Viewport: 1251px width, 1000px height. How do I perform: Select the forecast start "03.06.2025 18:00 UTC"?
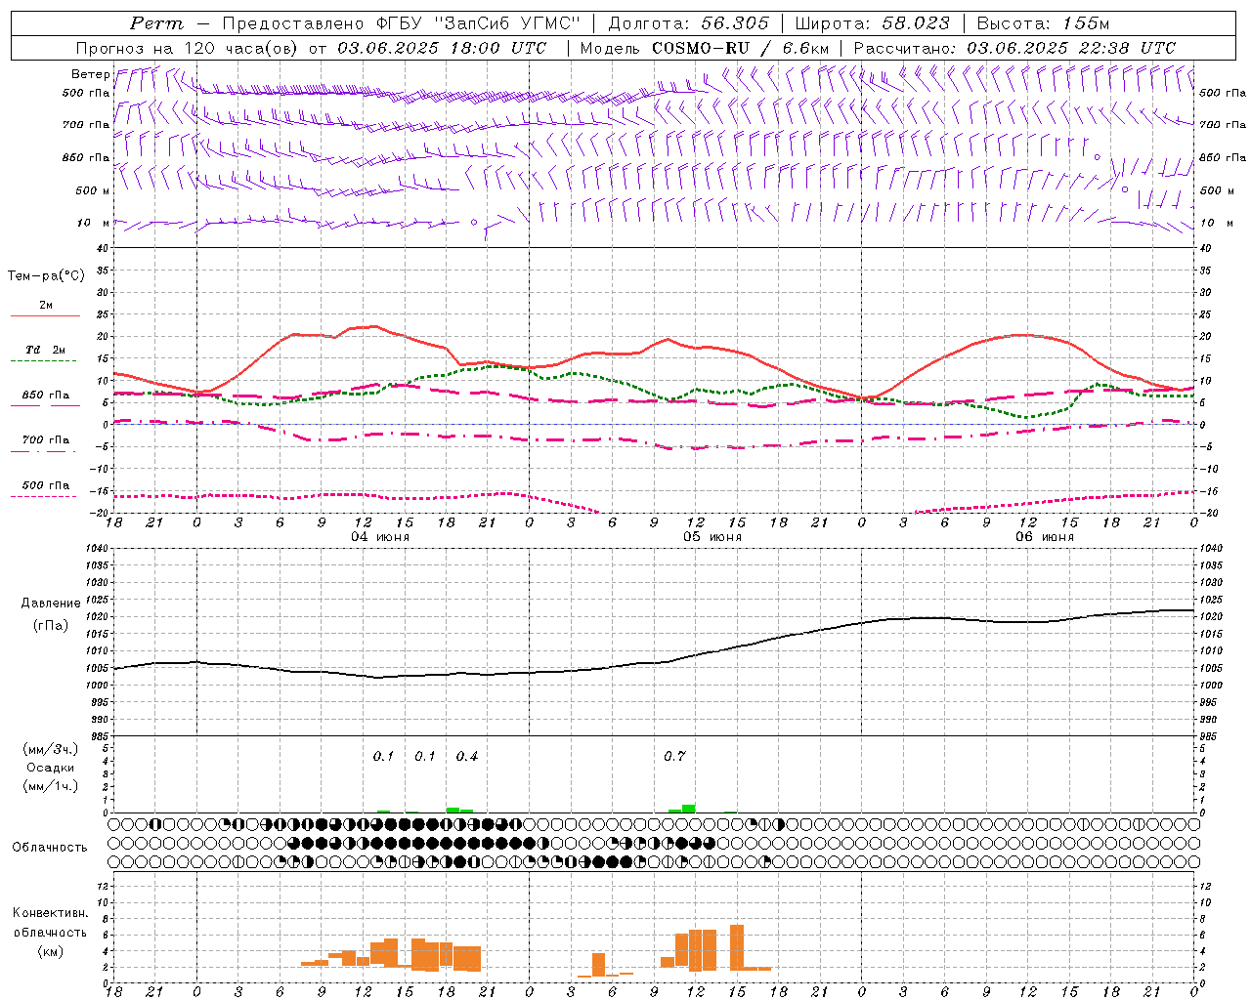click(x=443, y=48)
